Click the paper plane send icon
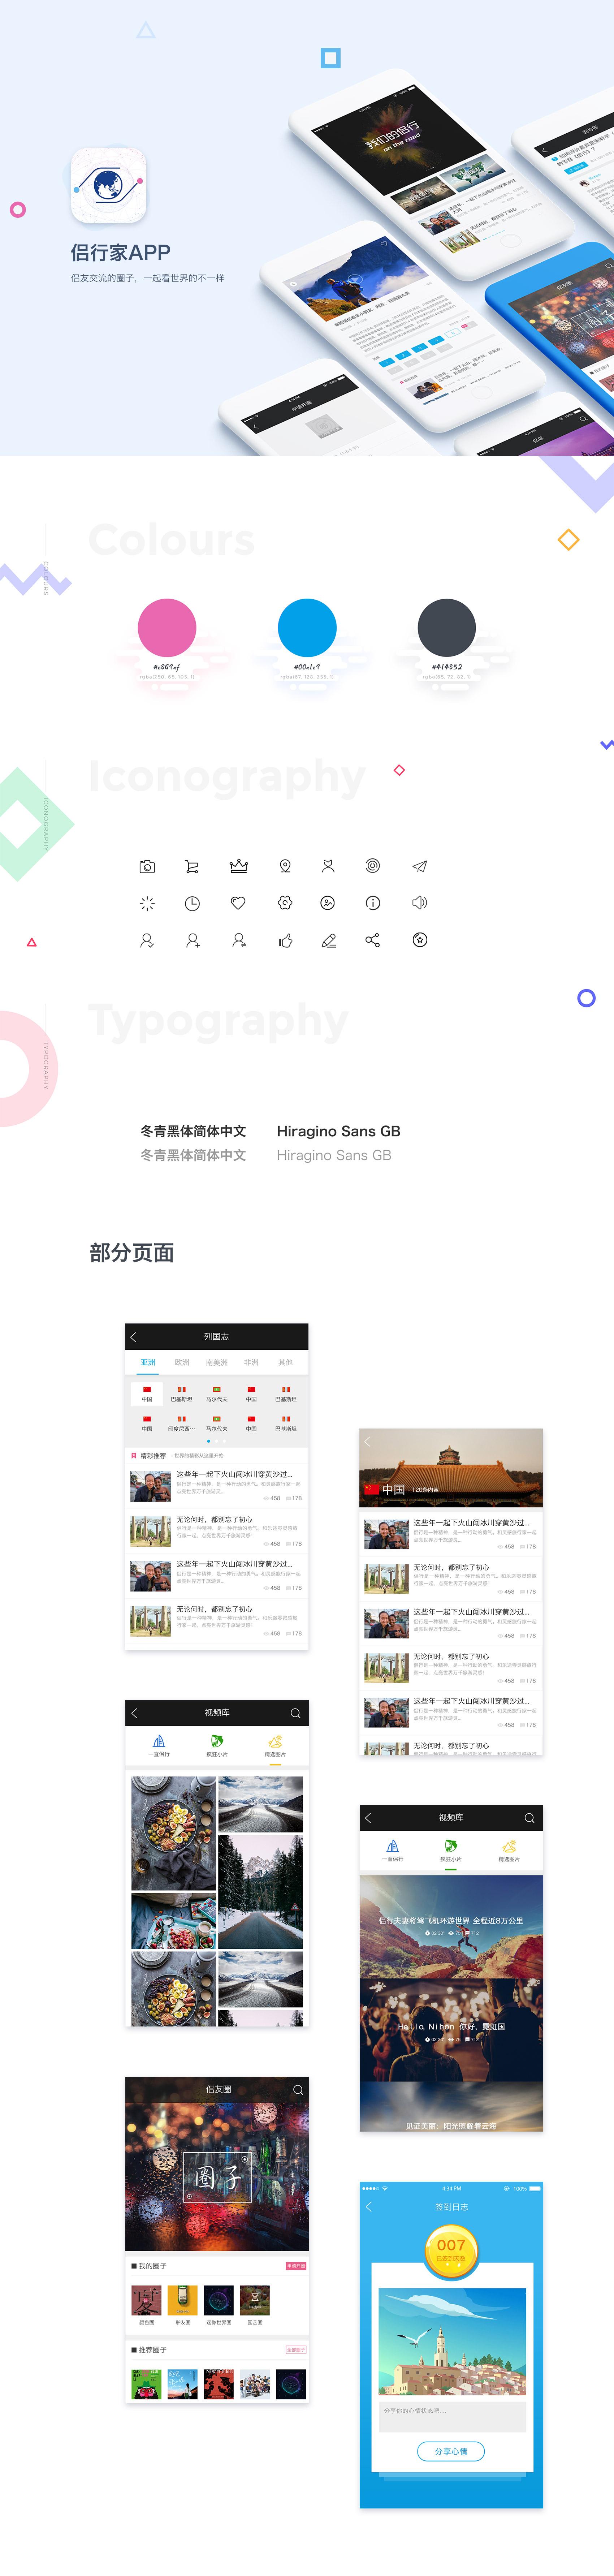Image resolution: width=614 pixels, height=2576 pixels. pyautogui.click(x=420, y=866)
